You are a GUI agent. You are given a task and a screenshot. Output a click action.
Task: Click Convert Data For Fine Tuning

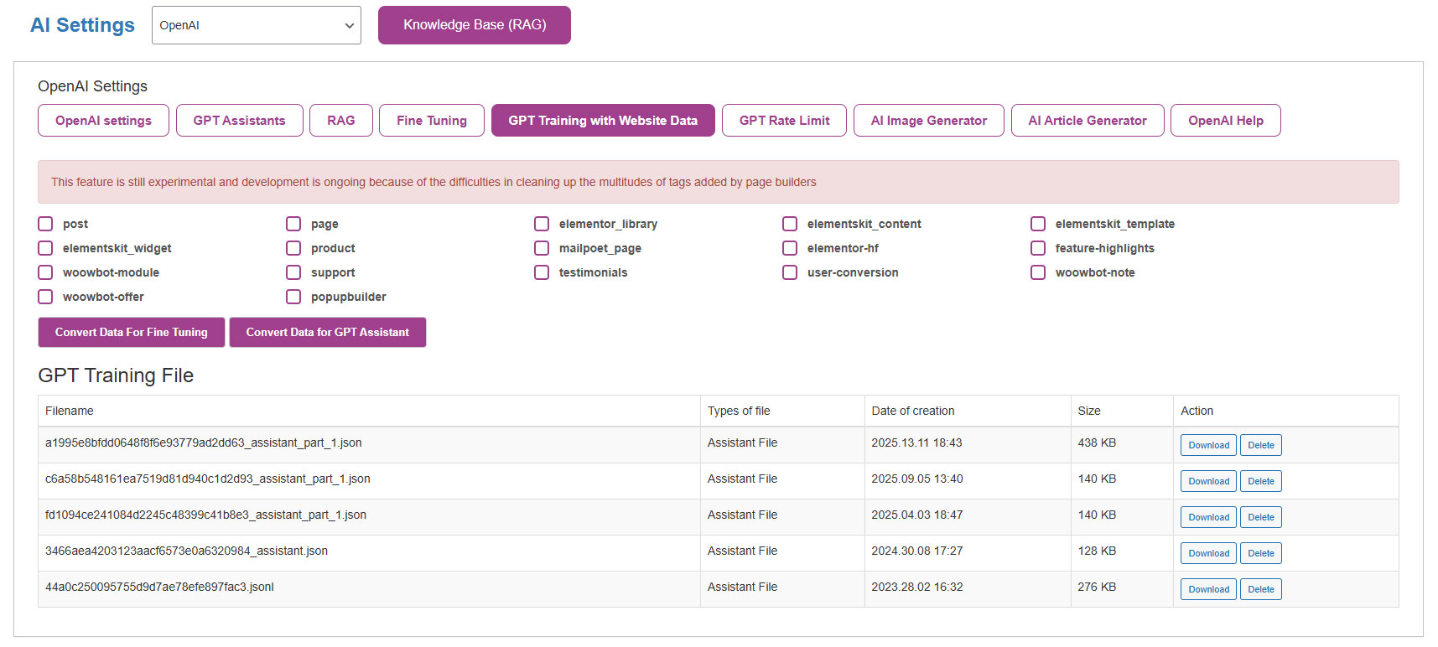coord(131,332)
